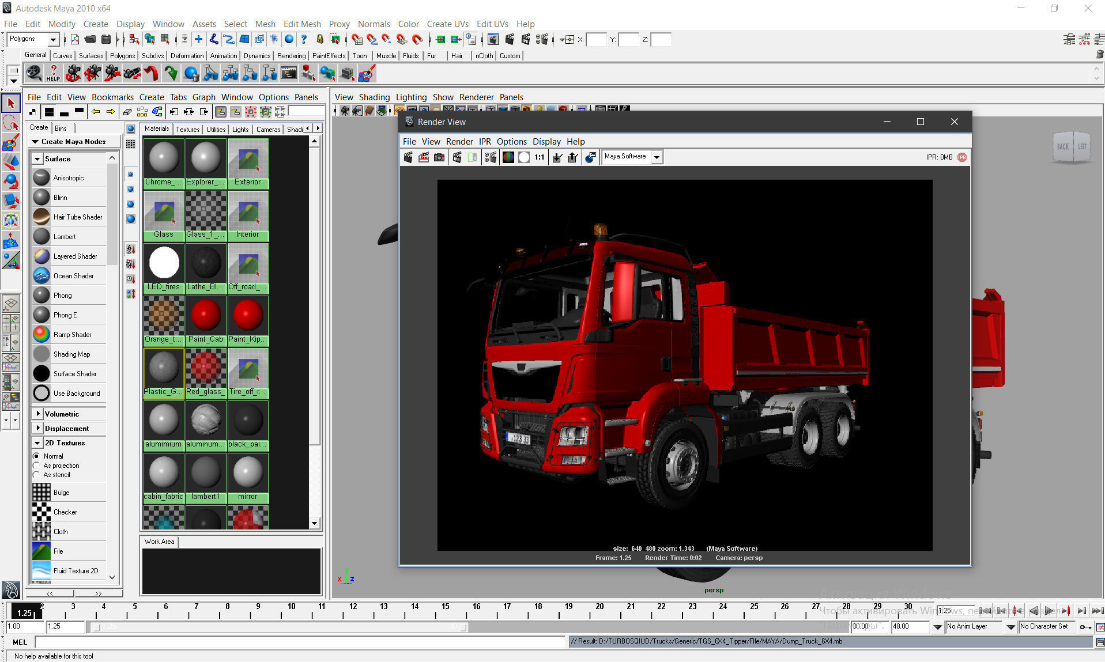Select the Normal radio button under 2D Textures
Screen dimensions: 1105x662
tap(36, 456)
